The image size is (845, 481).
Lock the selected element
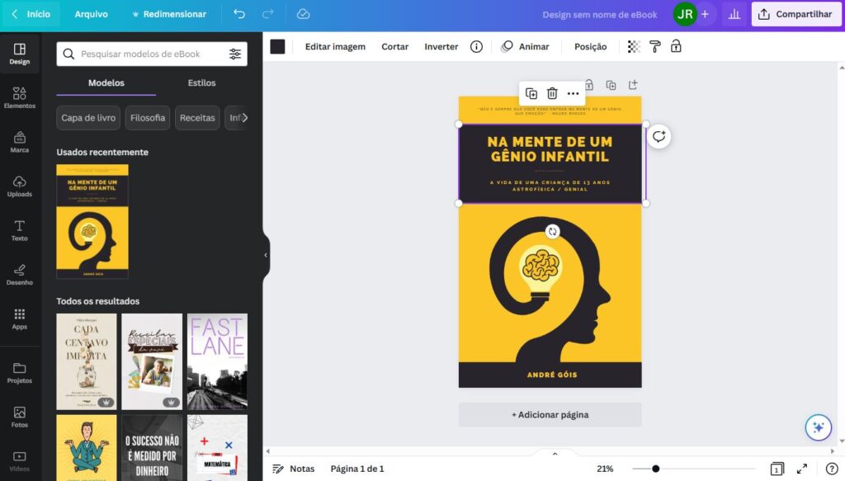590,84
